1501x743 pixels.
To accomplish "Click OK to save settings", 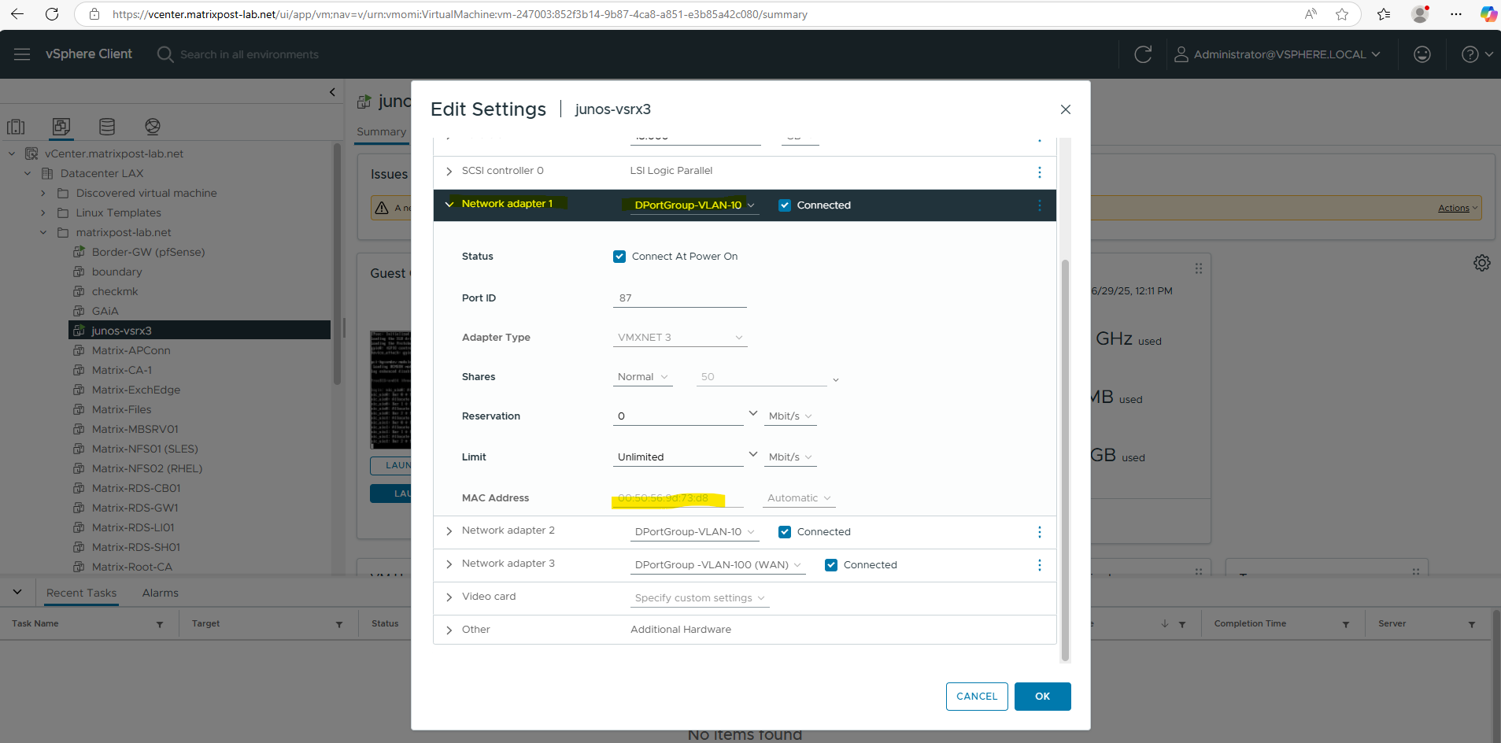I will (1043, 697).
